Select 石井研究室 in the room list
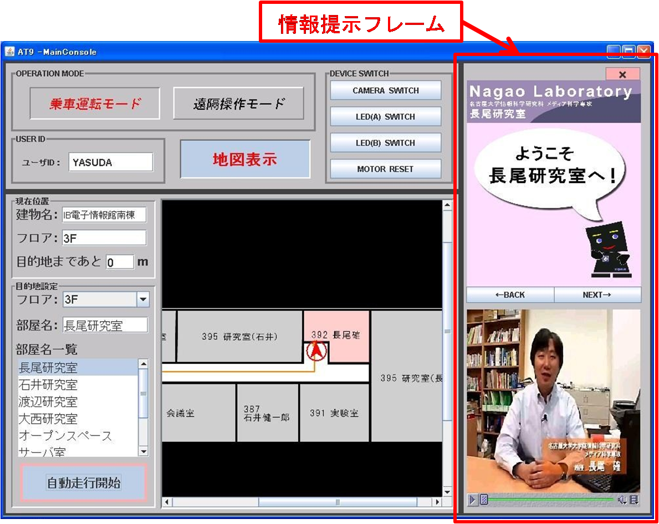659x524 pixels. (48, 385)
